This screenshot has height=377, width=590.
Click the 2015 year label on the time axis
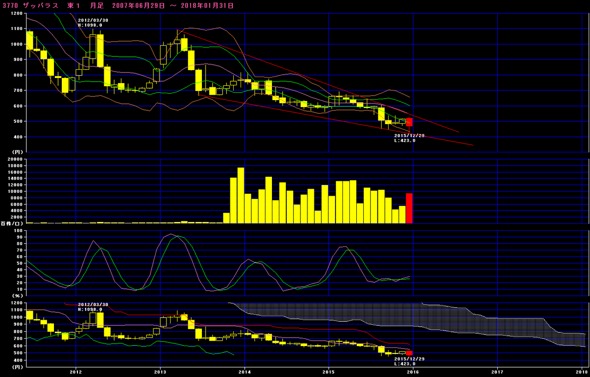[329, 371]
